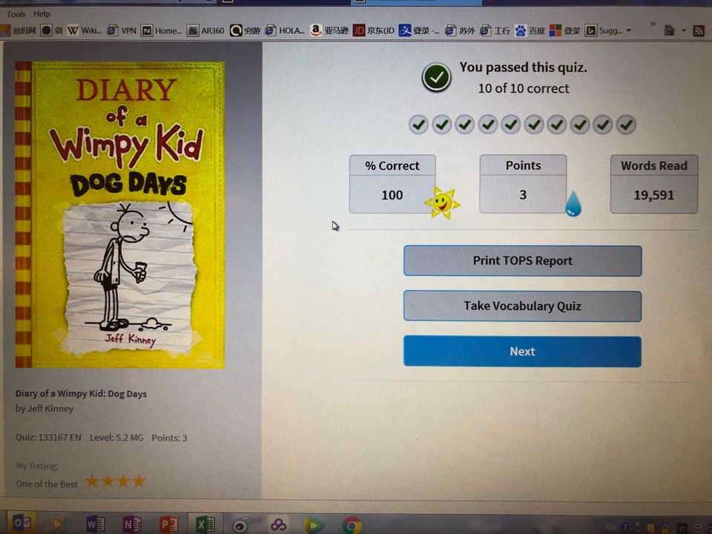The width and height of the screenshot is (712, 534).
Task: Start the Take Vocabulary Quiz
Action: tap(522, 306)
